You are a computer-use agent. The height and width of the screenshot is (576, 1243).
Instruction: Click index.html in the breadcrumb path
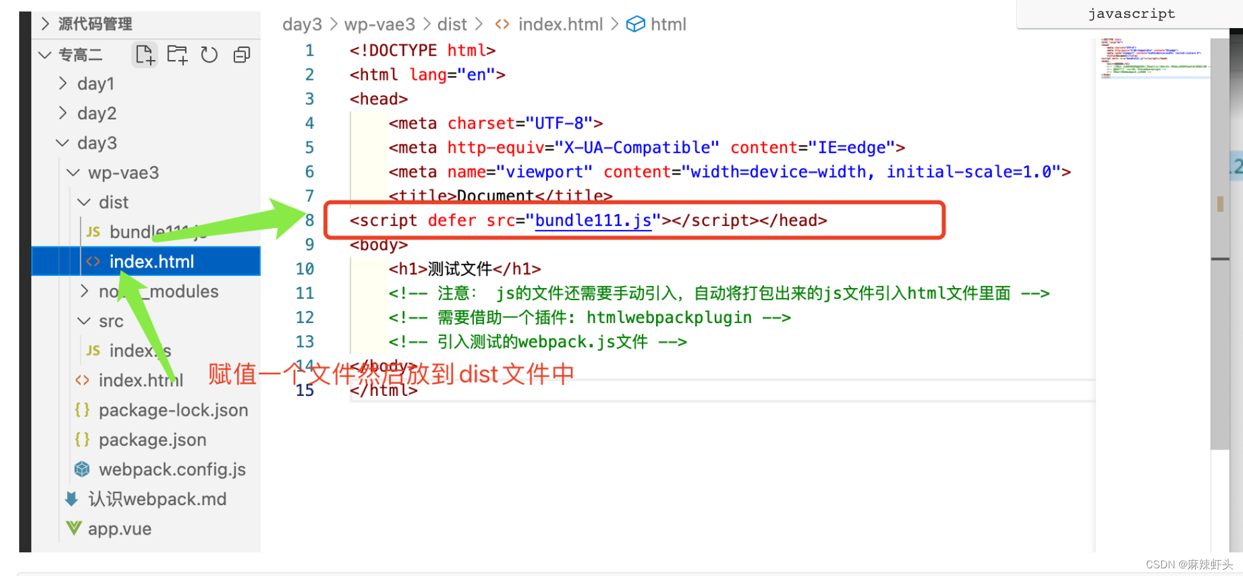point(560,24)
